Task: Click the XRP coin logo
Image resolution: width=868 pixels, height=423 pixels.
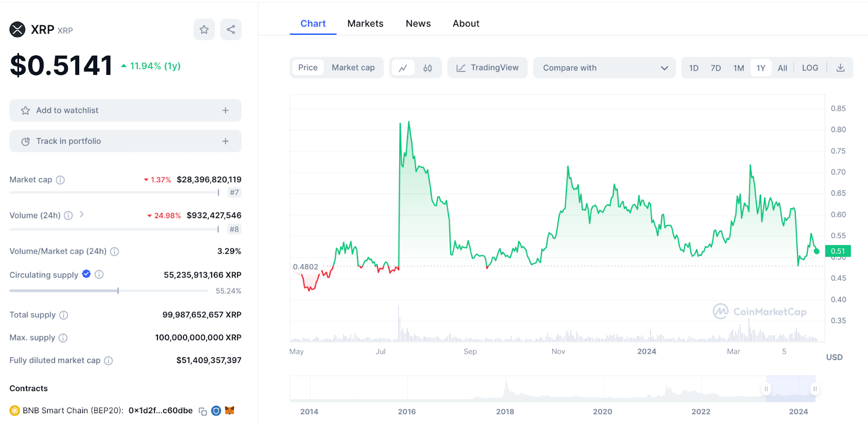Action: [x=17, y=29]
